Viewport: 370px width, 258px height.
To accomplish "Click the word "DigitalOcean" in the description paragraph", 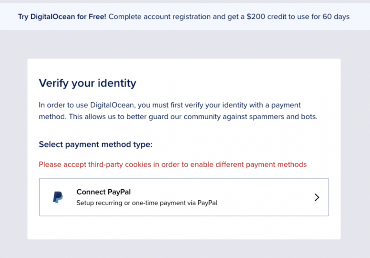I will [113, 105].
